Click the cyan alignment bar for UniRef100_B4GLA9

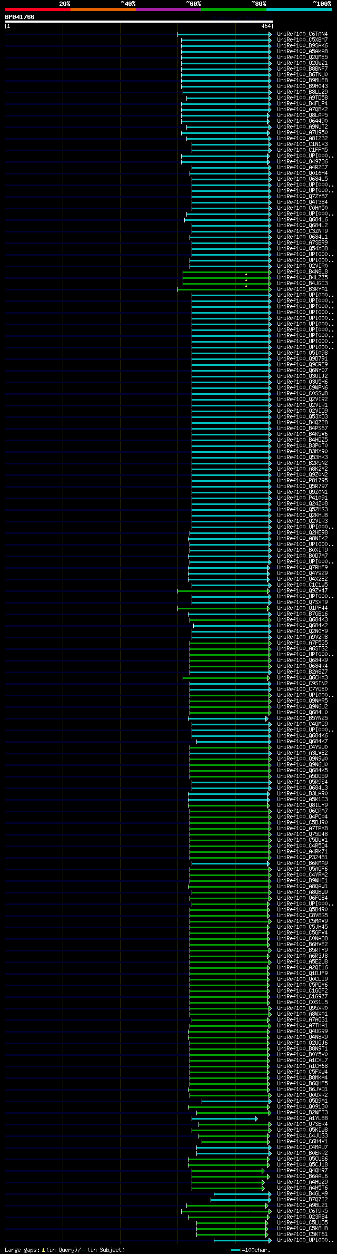tap(242, 1194)
